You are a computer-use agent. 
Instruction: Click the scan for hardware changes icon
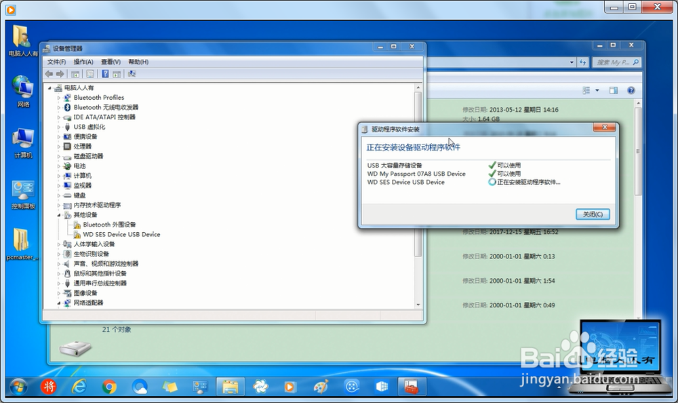point(132,74)
